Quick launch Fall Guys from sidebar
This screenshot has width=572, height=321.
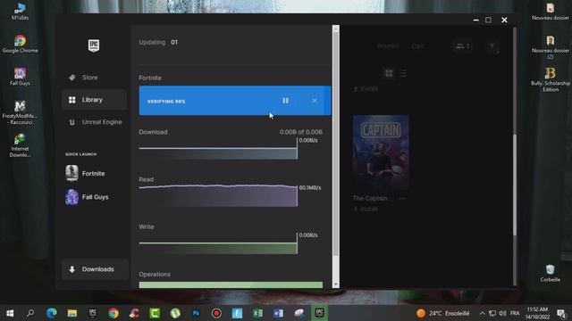[x=87, y=197]
